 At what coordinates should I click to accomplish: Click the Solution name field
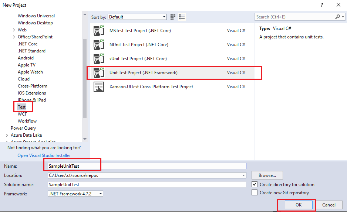point(147,184)
